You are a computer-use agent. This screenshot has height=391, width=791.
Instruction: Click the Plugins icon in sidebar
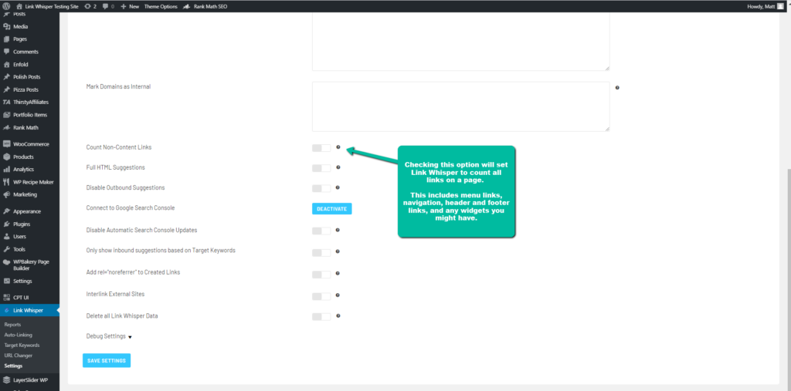(6, 224)
